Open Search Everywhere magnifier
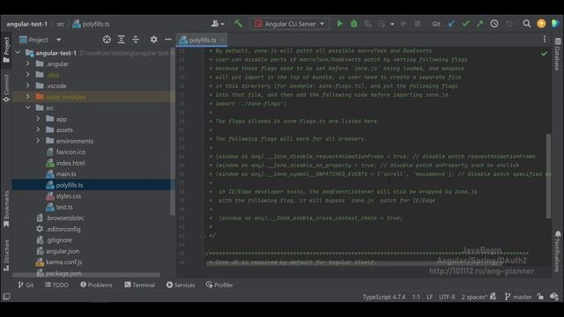Image resolution: width=564 pixels, height=317 pixels. 527,24
